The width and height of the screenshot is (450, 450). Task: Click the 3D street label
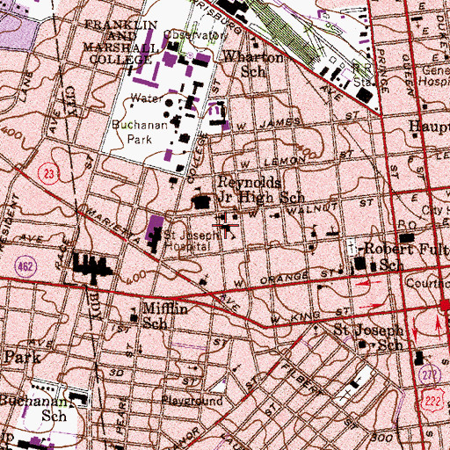coord(117,373)
